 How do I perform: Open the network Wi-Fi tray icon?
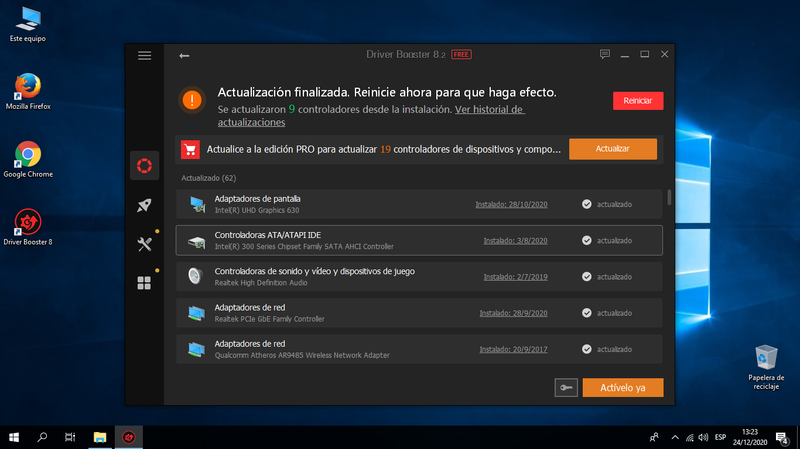(x=690, y=437)
